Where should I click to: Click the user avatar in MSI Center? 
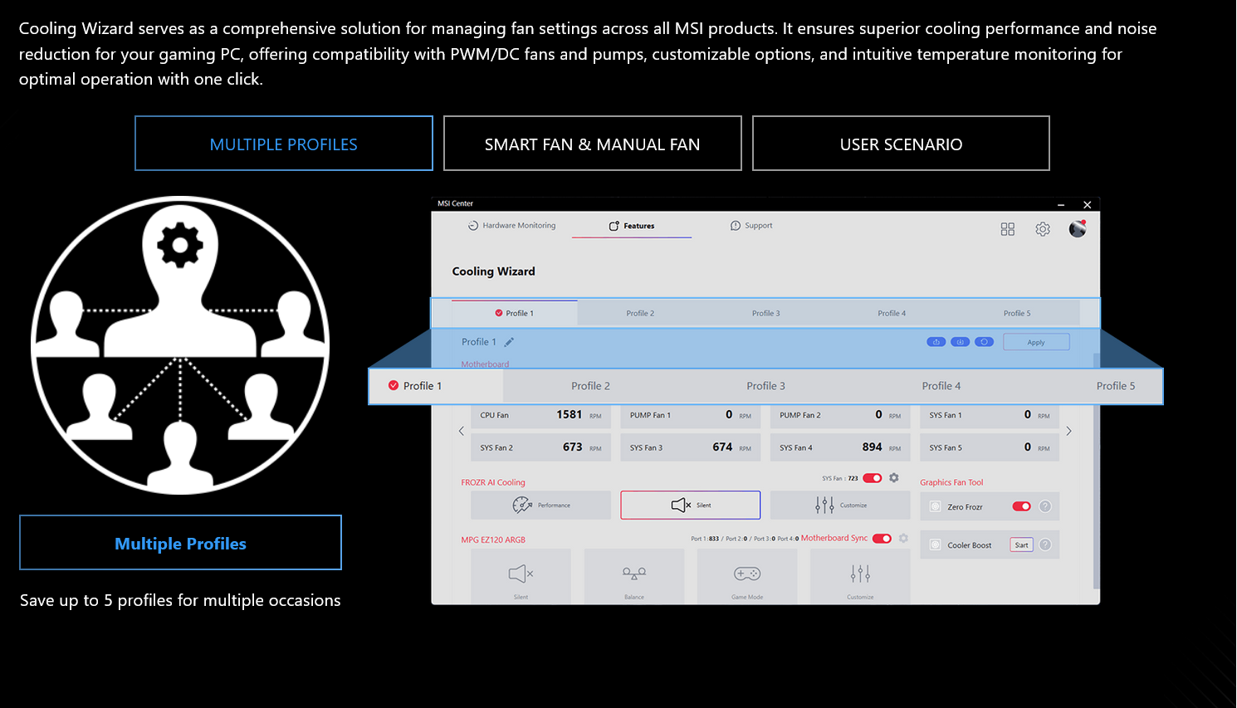[1078, 229]
